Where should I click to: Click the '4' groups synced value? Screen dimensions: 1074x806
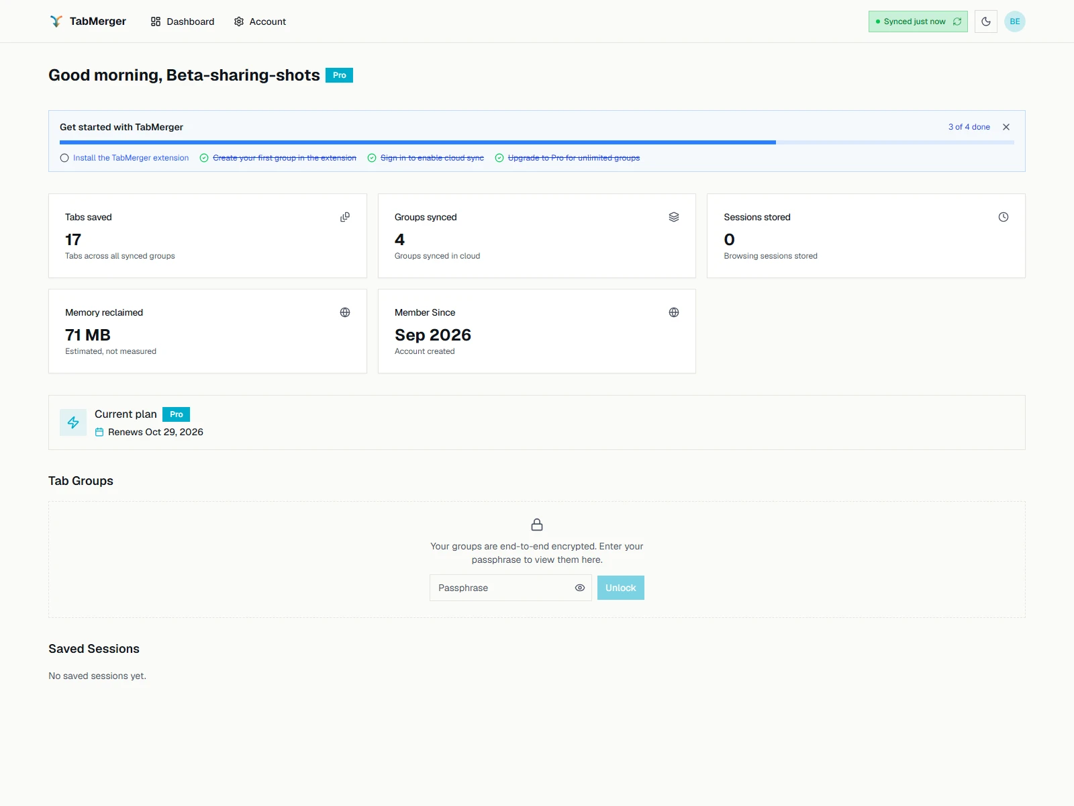(399, 240)
